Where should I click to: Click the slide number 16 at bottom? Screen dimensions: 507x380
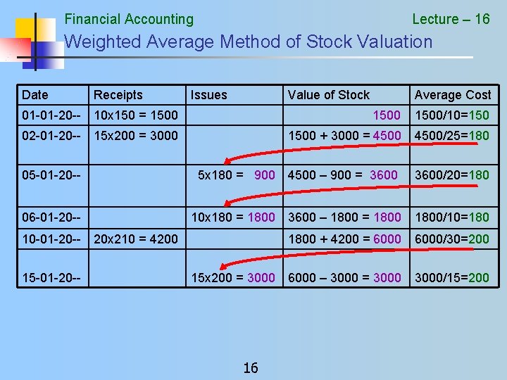click(x=251, y=368)
